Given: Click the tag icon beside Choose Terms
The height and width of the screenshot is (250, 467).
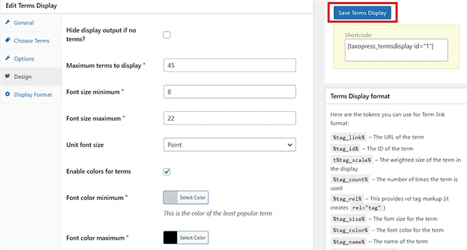Looking at the screenshot, I should coord(8,40).
